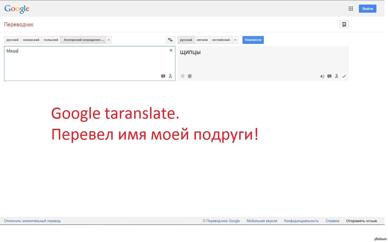Image resolution: width=388 pixels, height=242 pixels.
Task: Open the phrasebook star icon button
Action: click(344, 24)
